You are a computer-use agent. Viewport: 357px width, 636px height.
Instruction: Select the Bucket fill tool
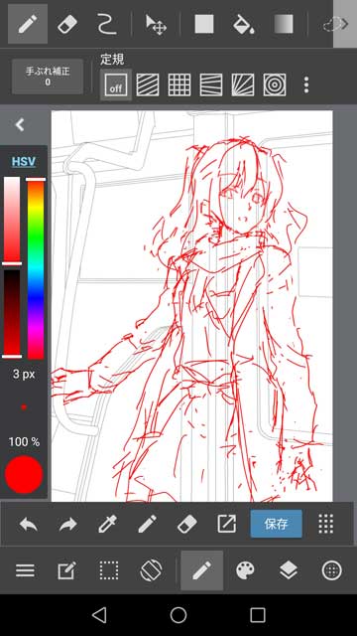pos(243,24)
